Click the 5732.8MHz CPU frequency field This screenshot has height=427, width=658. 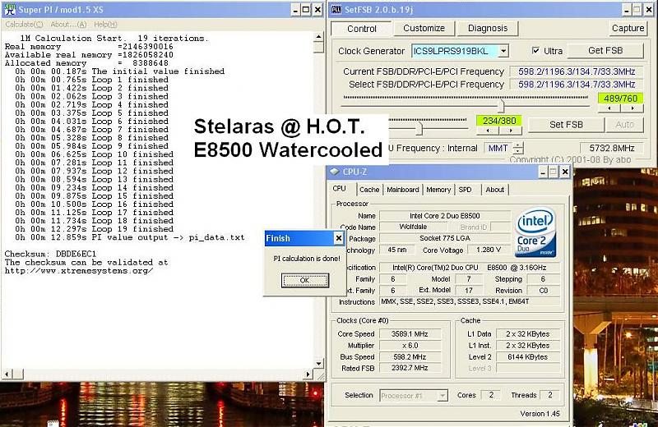[611, 148]
